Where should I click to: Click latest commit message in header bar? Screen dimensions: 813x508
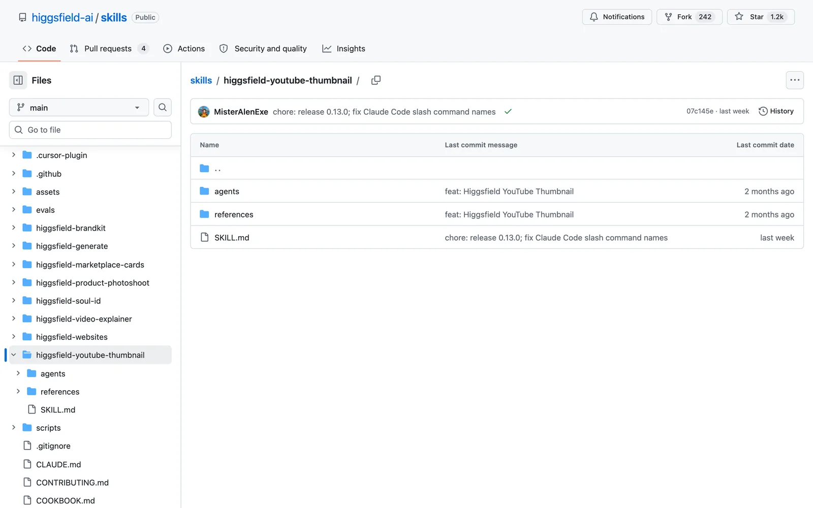(x=384, y=112)
